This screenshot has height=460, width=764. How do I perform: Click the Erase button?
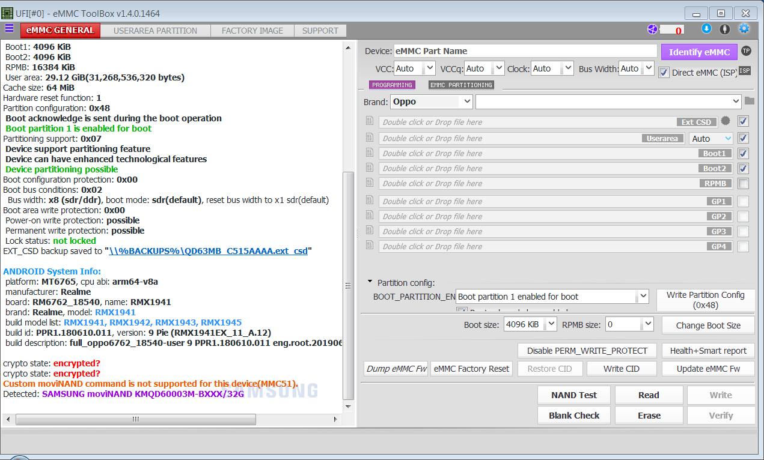649,415
